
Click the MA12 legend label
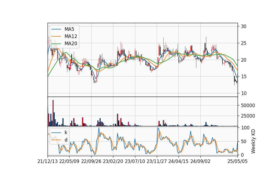coord(71,36)
